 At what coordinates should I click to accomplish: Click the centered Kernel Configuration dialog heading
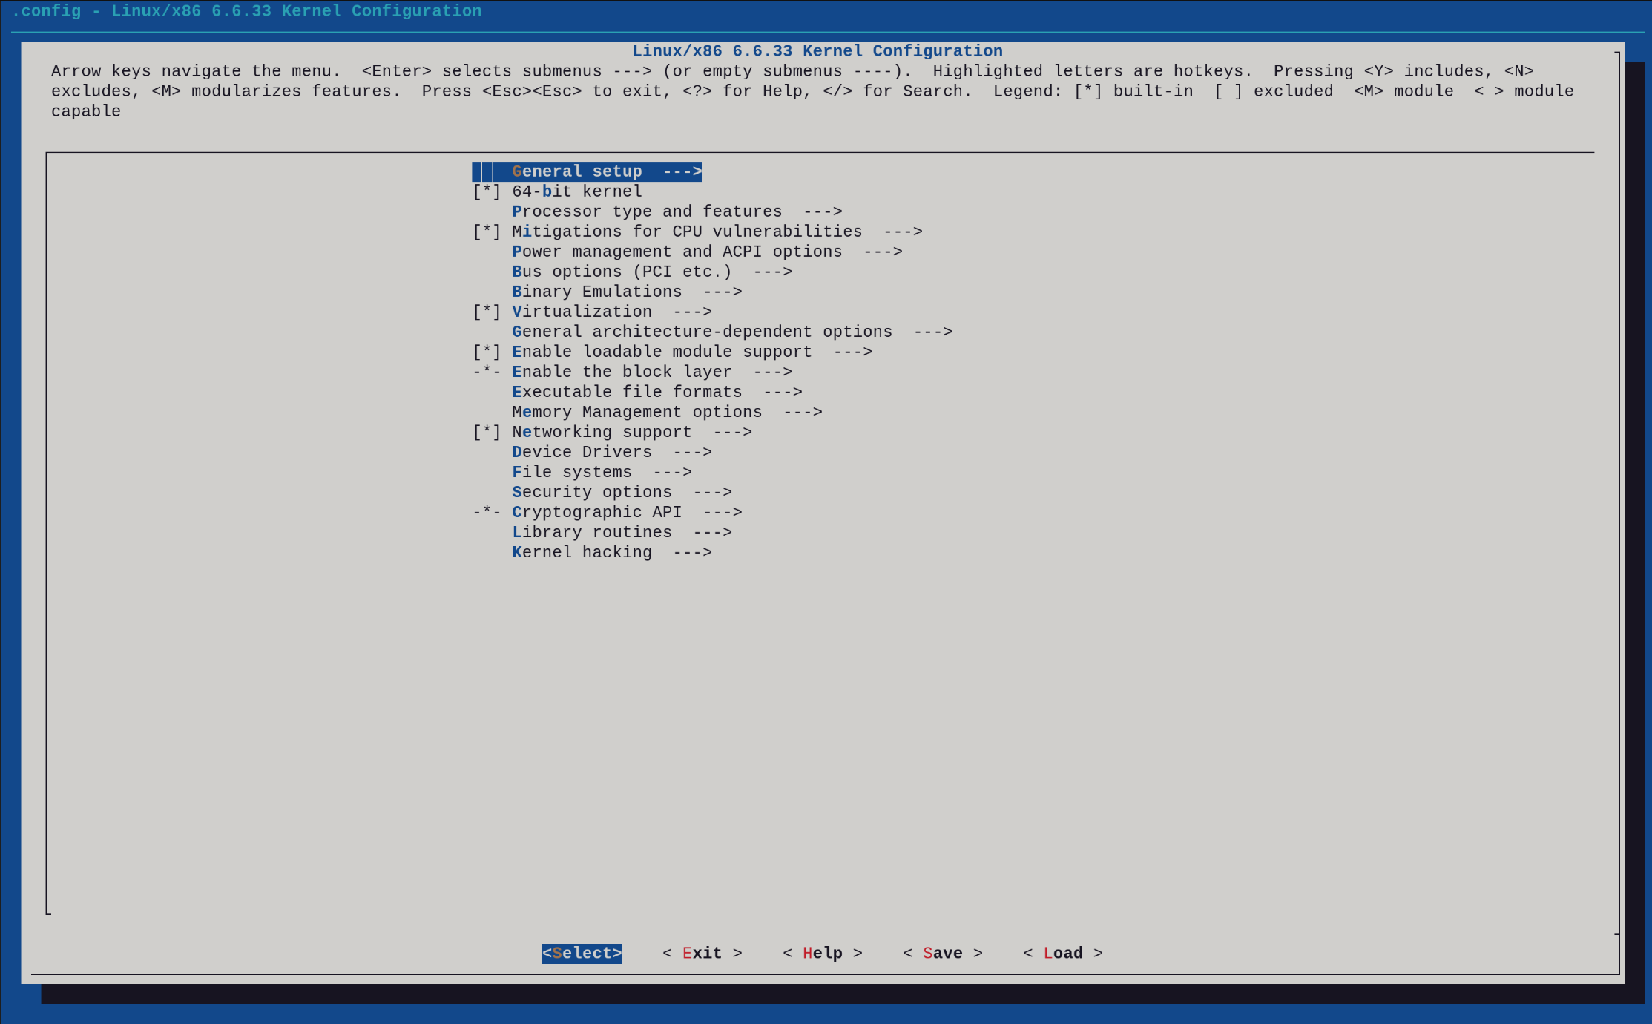817,51
